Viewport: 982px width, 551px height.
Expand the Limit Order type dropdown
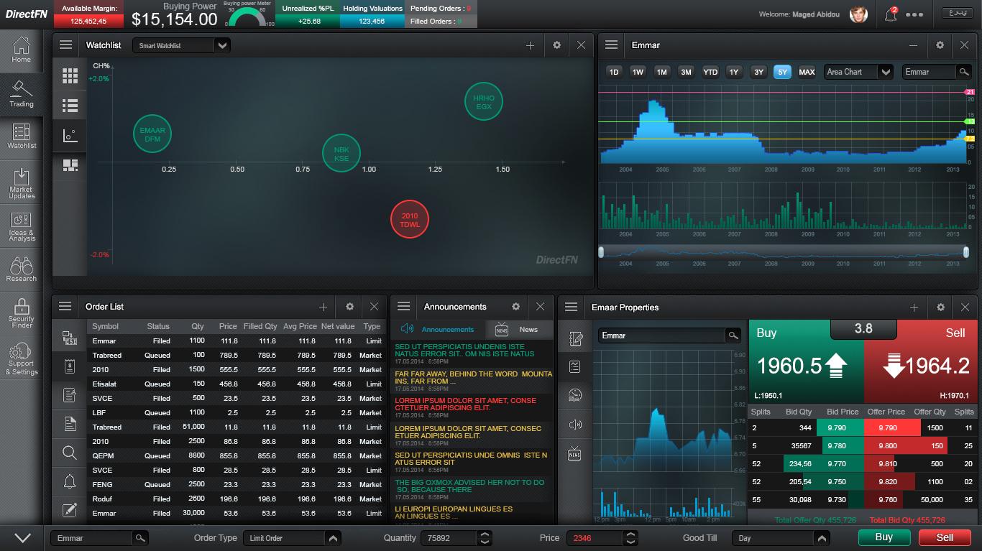pyautogui.click(x=333, y=538)
